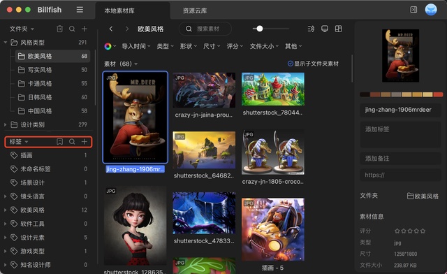Edit the jing-zhang-1906mrdeer name field
Image resolution: width=447 pixels, height=274 pixels.
[400, 110]
